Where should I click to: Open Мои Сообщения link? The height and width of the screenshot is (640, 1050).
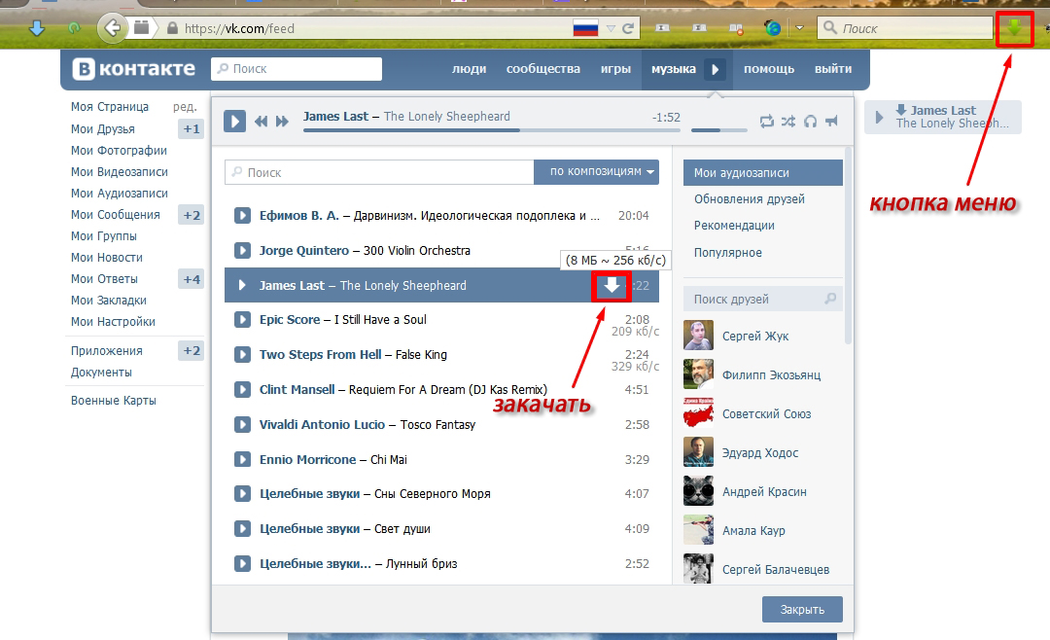click(115, 214)
